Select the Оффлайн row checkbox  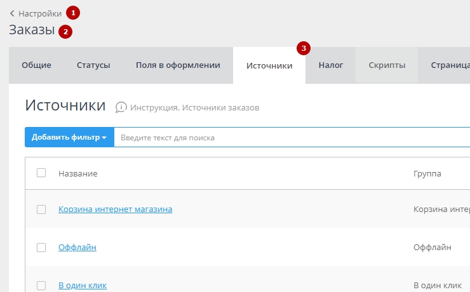[x=41, y=247]
